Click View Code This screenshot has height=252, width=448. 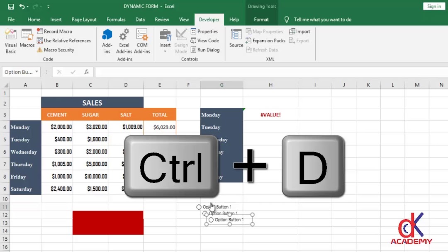coord(205,41)
